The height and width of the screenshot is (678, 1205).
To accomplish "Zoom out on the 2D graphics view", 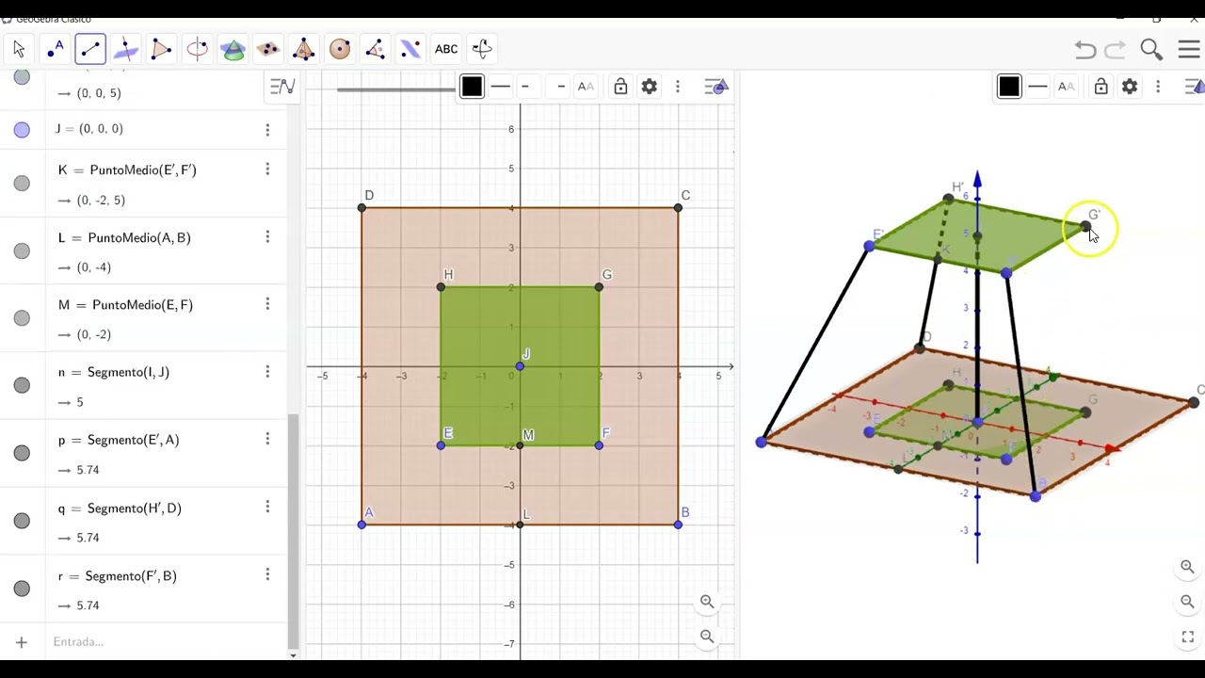I will [x=707, y=637].
